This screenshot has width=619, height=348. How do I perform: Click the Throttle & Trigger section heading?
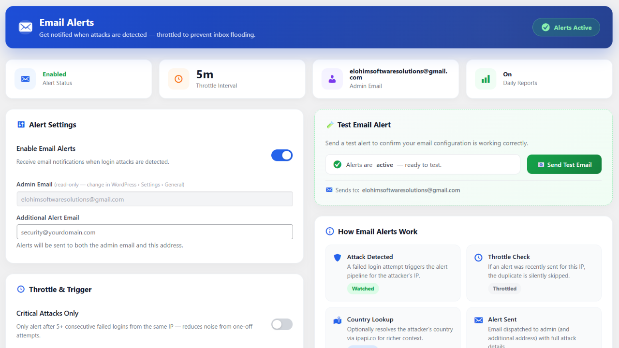[60, 290]
